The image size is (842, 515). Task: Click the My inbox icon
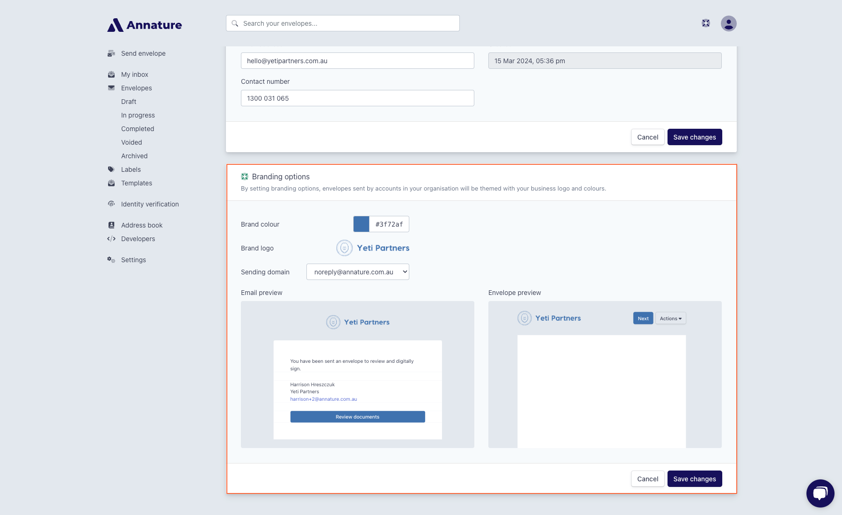click(111, 74)
